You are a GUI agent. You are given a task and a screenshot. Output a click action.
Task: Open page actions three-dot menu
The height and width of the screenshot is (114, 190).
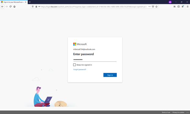point(150,6)
